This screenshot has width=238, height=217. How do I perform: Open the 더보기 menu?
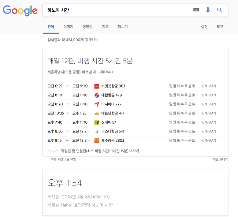pyautogui.click(x=123, y=27)
